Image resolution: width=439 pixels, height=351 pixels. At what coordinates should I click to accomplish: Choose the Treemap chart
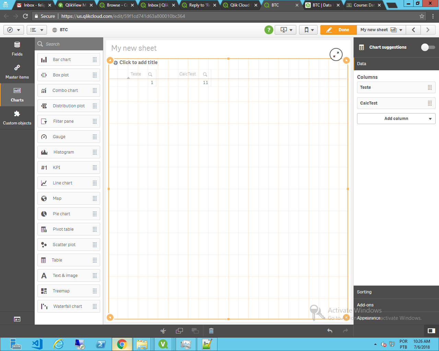[69, 291]
